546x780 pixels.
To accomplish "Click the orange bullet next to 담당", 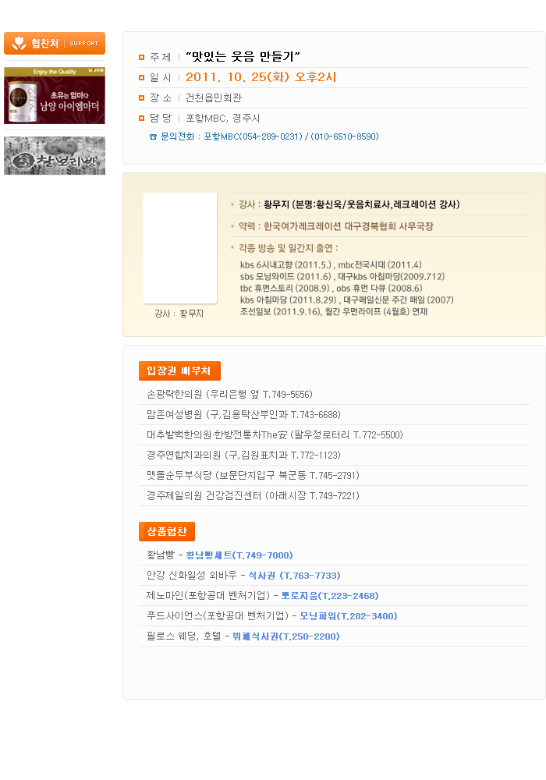I will coord(141,119).
